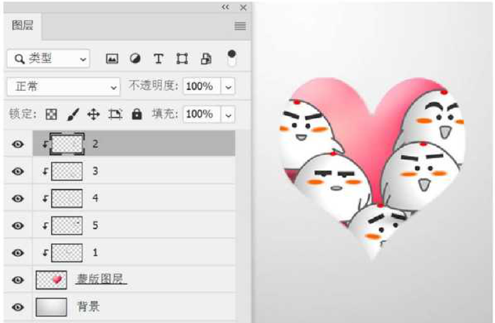Click the 蒙版图层 heart layer thumbnail
Image resolution: width=495 pixels, height=323 pixels.
[x=51, y=280]
